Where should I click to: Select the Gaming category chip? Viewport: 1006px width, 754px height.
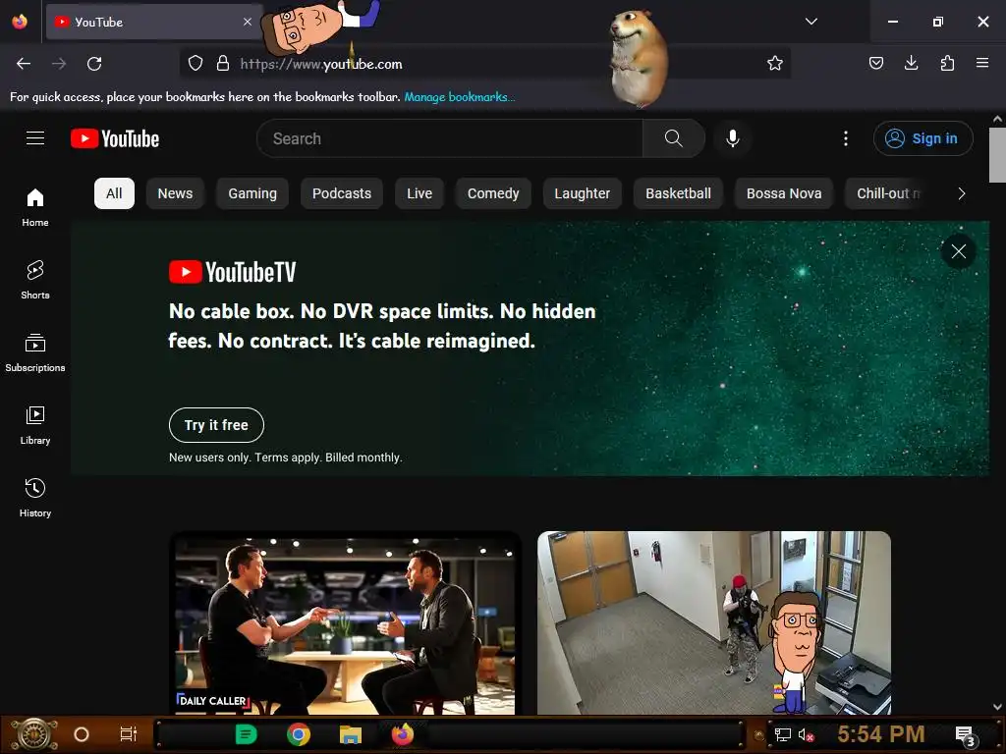(x=252, y=193)
